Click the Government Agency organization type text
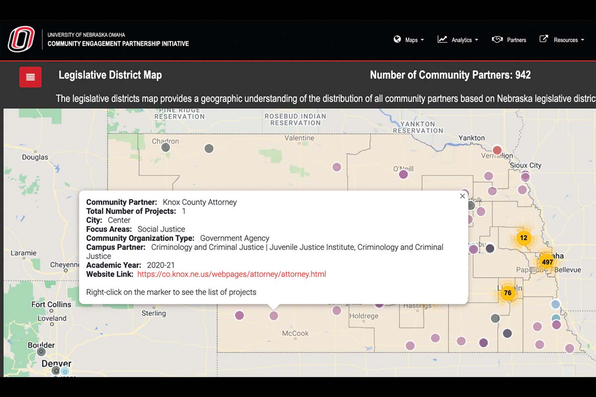596x397 pixels. click(x=234, y=238)
